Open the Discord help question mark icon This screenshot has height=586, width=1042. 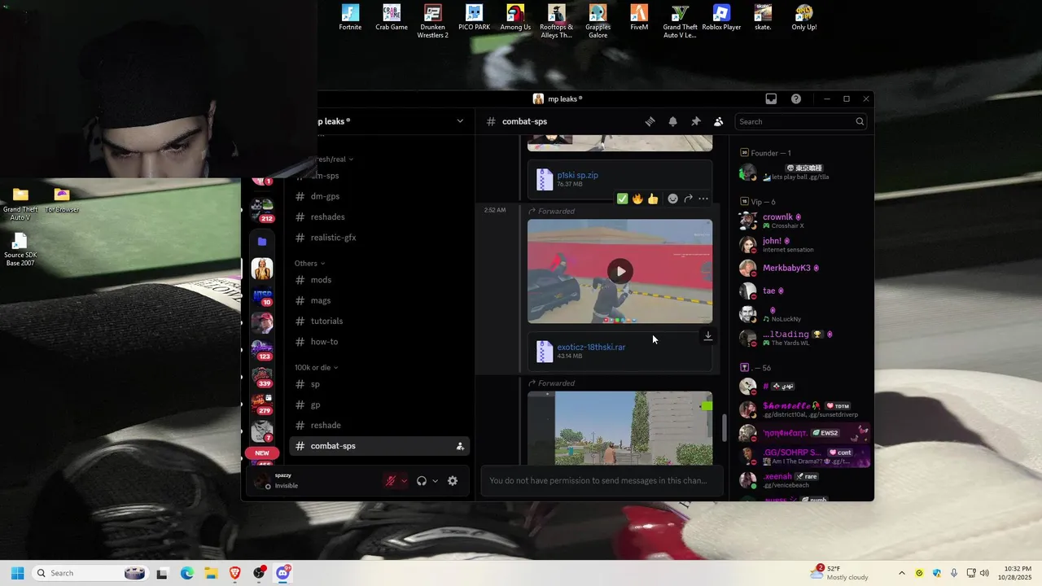[796, 98]
